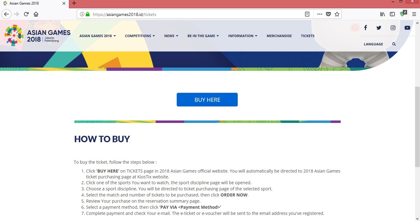Open the Merchandise menu item

[279, 36]
